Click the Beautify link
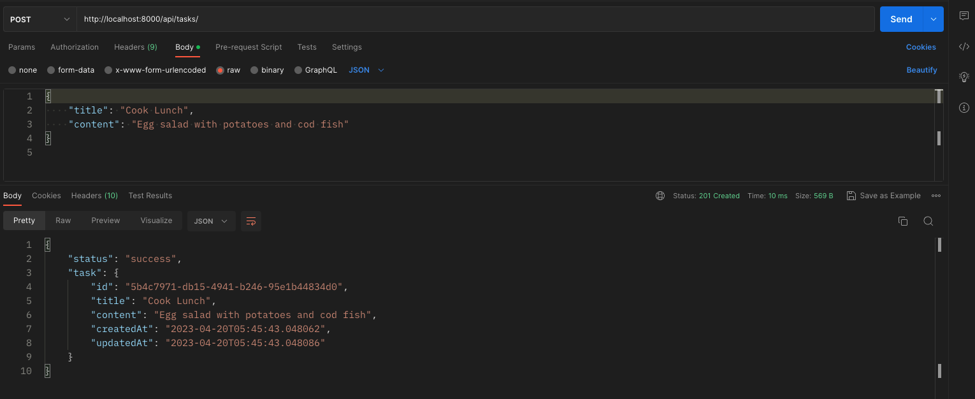 (921, 70)
